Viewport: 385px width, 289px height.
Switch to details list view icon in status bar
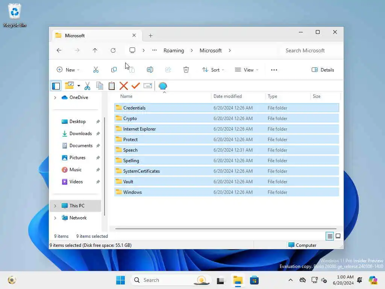[330, 236]
